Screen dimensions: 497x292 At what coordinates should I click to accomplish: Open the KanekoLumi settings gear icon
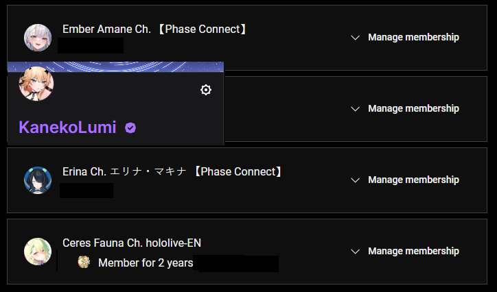[x=206, y=90]
